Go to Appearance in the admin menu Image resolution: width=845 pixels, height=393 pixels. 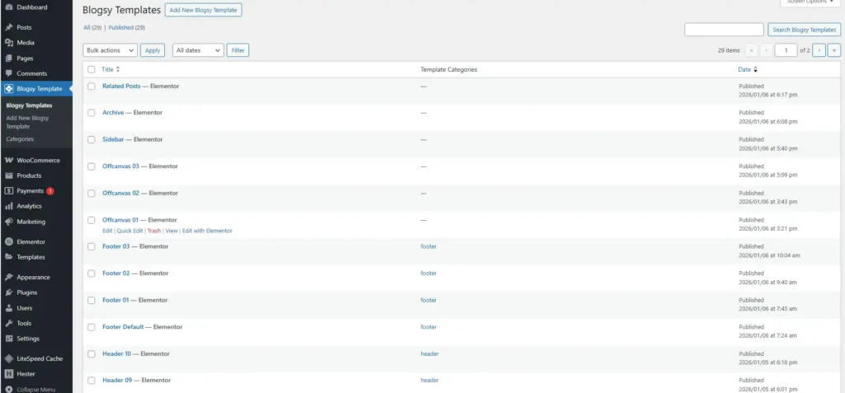click(33, 278)
